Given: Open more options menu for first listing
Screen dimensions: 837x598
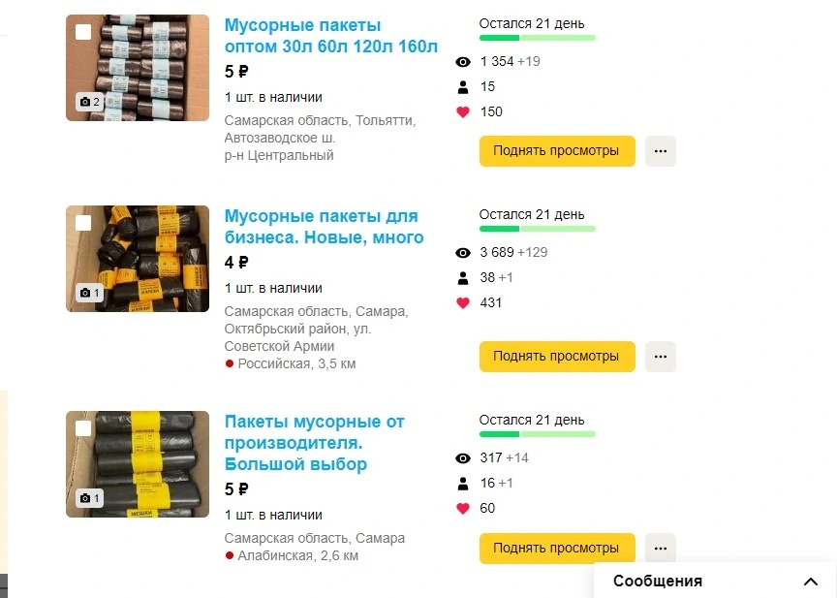Looking at the screenshot, I should pos(661,151).
